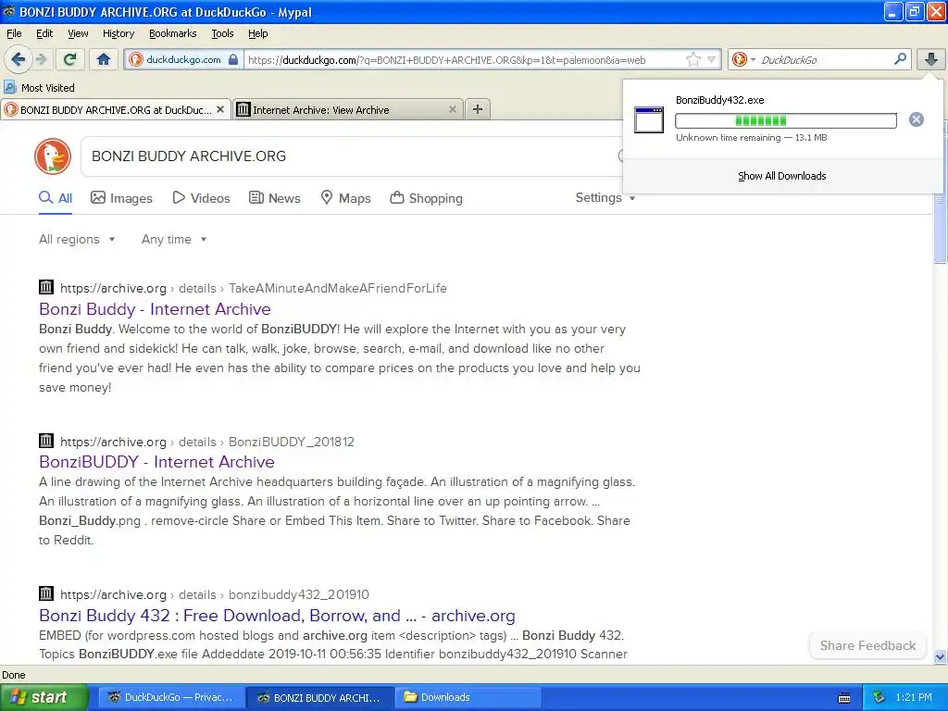The image size is (948, 711).
Task: Open the Help menu
Action: (x=257, y=33)
